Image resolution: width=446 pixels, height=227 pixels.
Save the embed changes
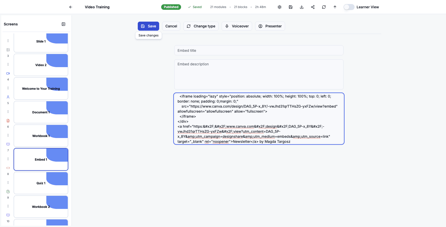pos(148,26)
